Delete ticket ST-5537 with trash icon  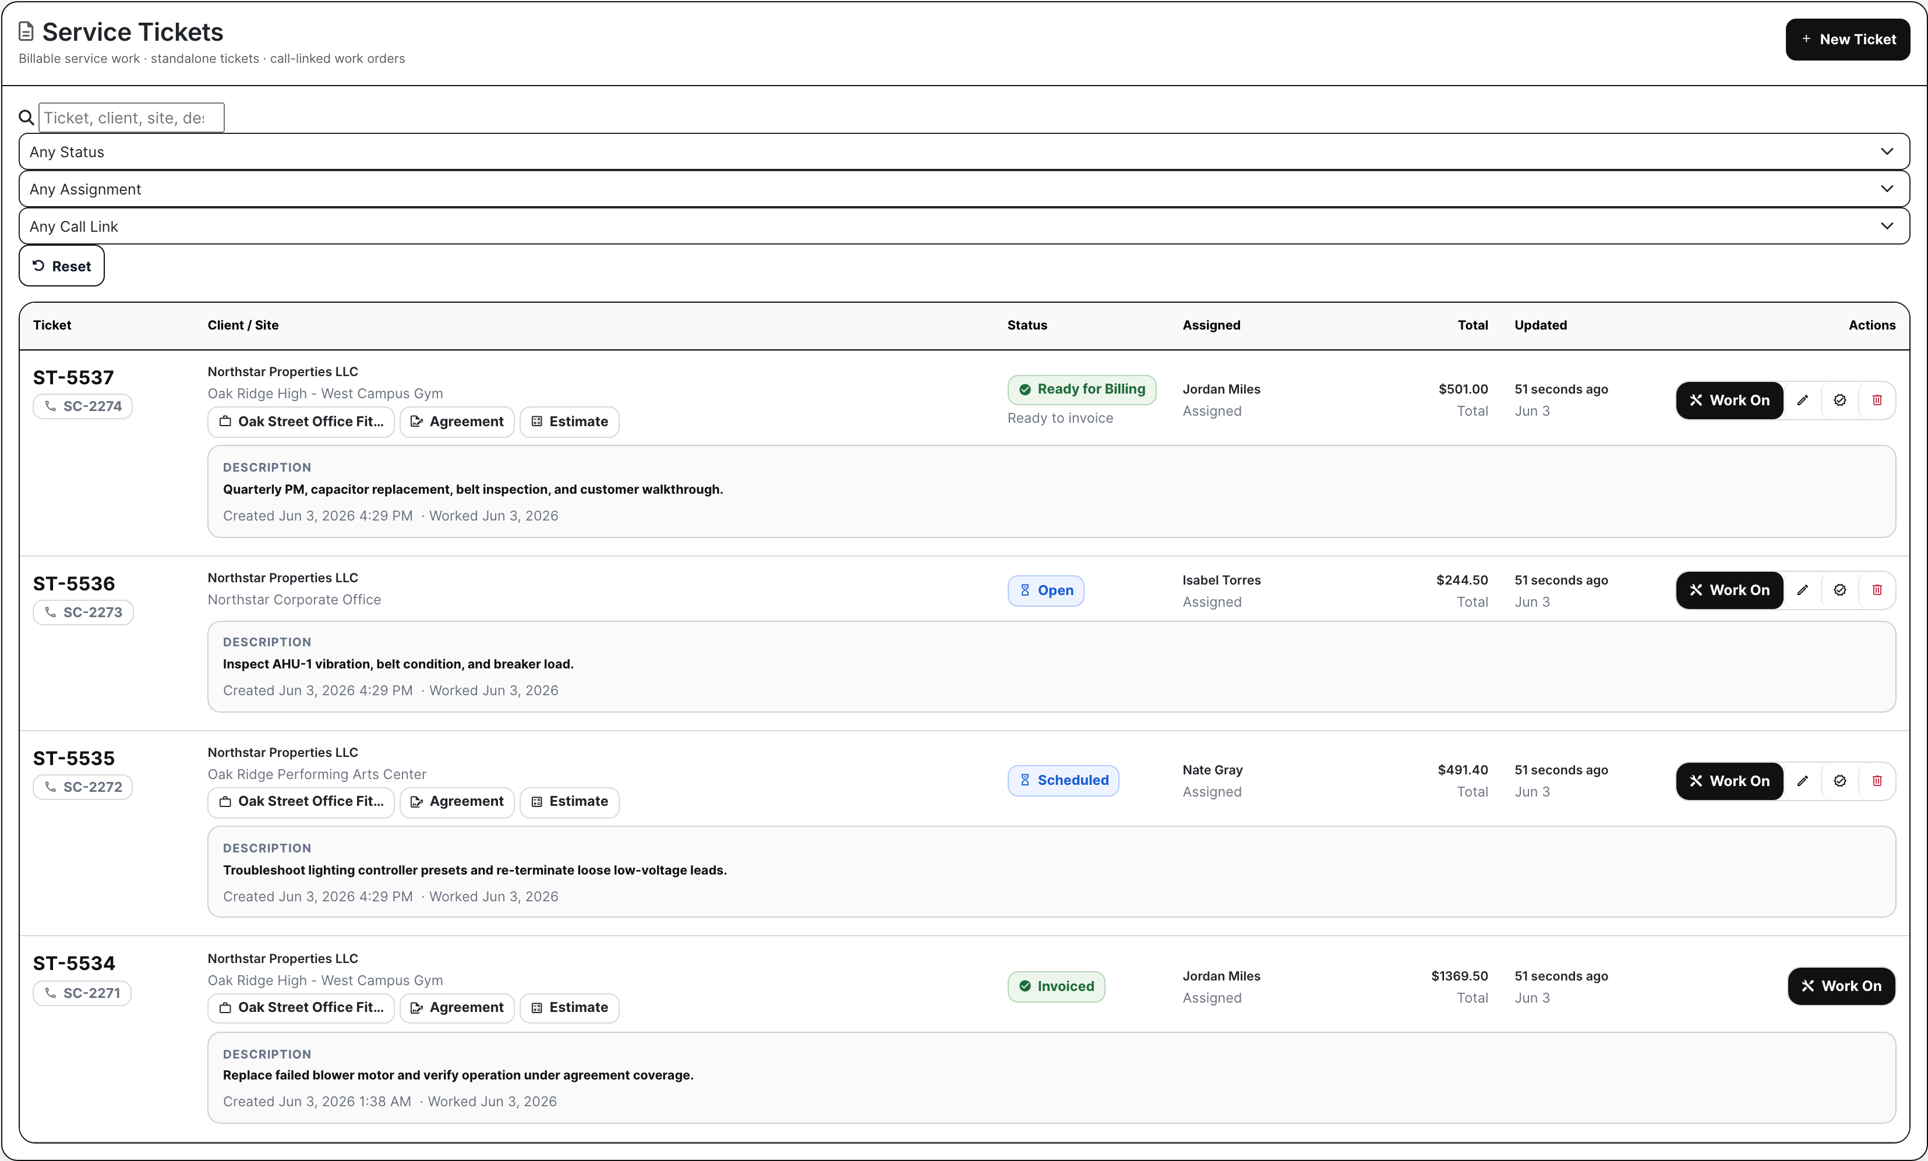point(1877,400)
